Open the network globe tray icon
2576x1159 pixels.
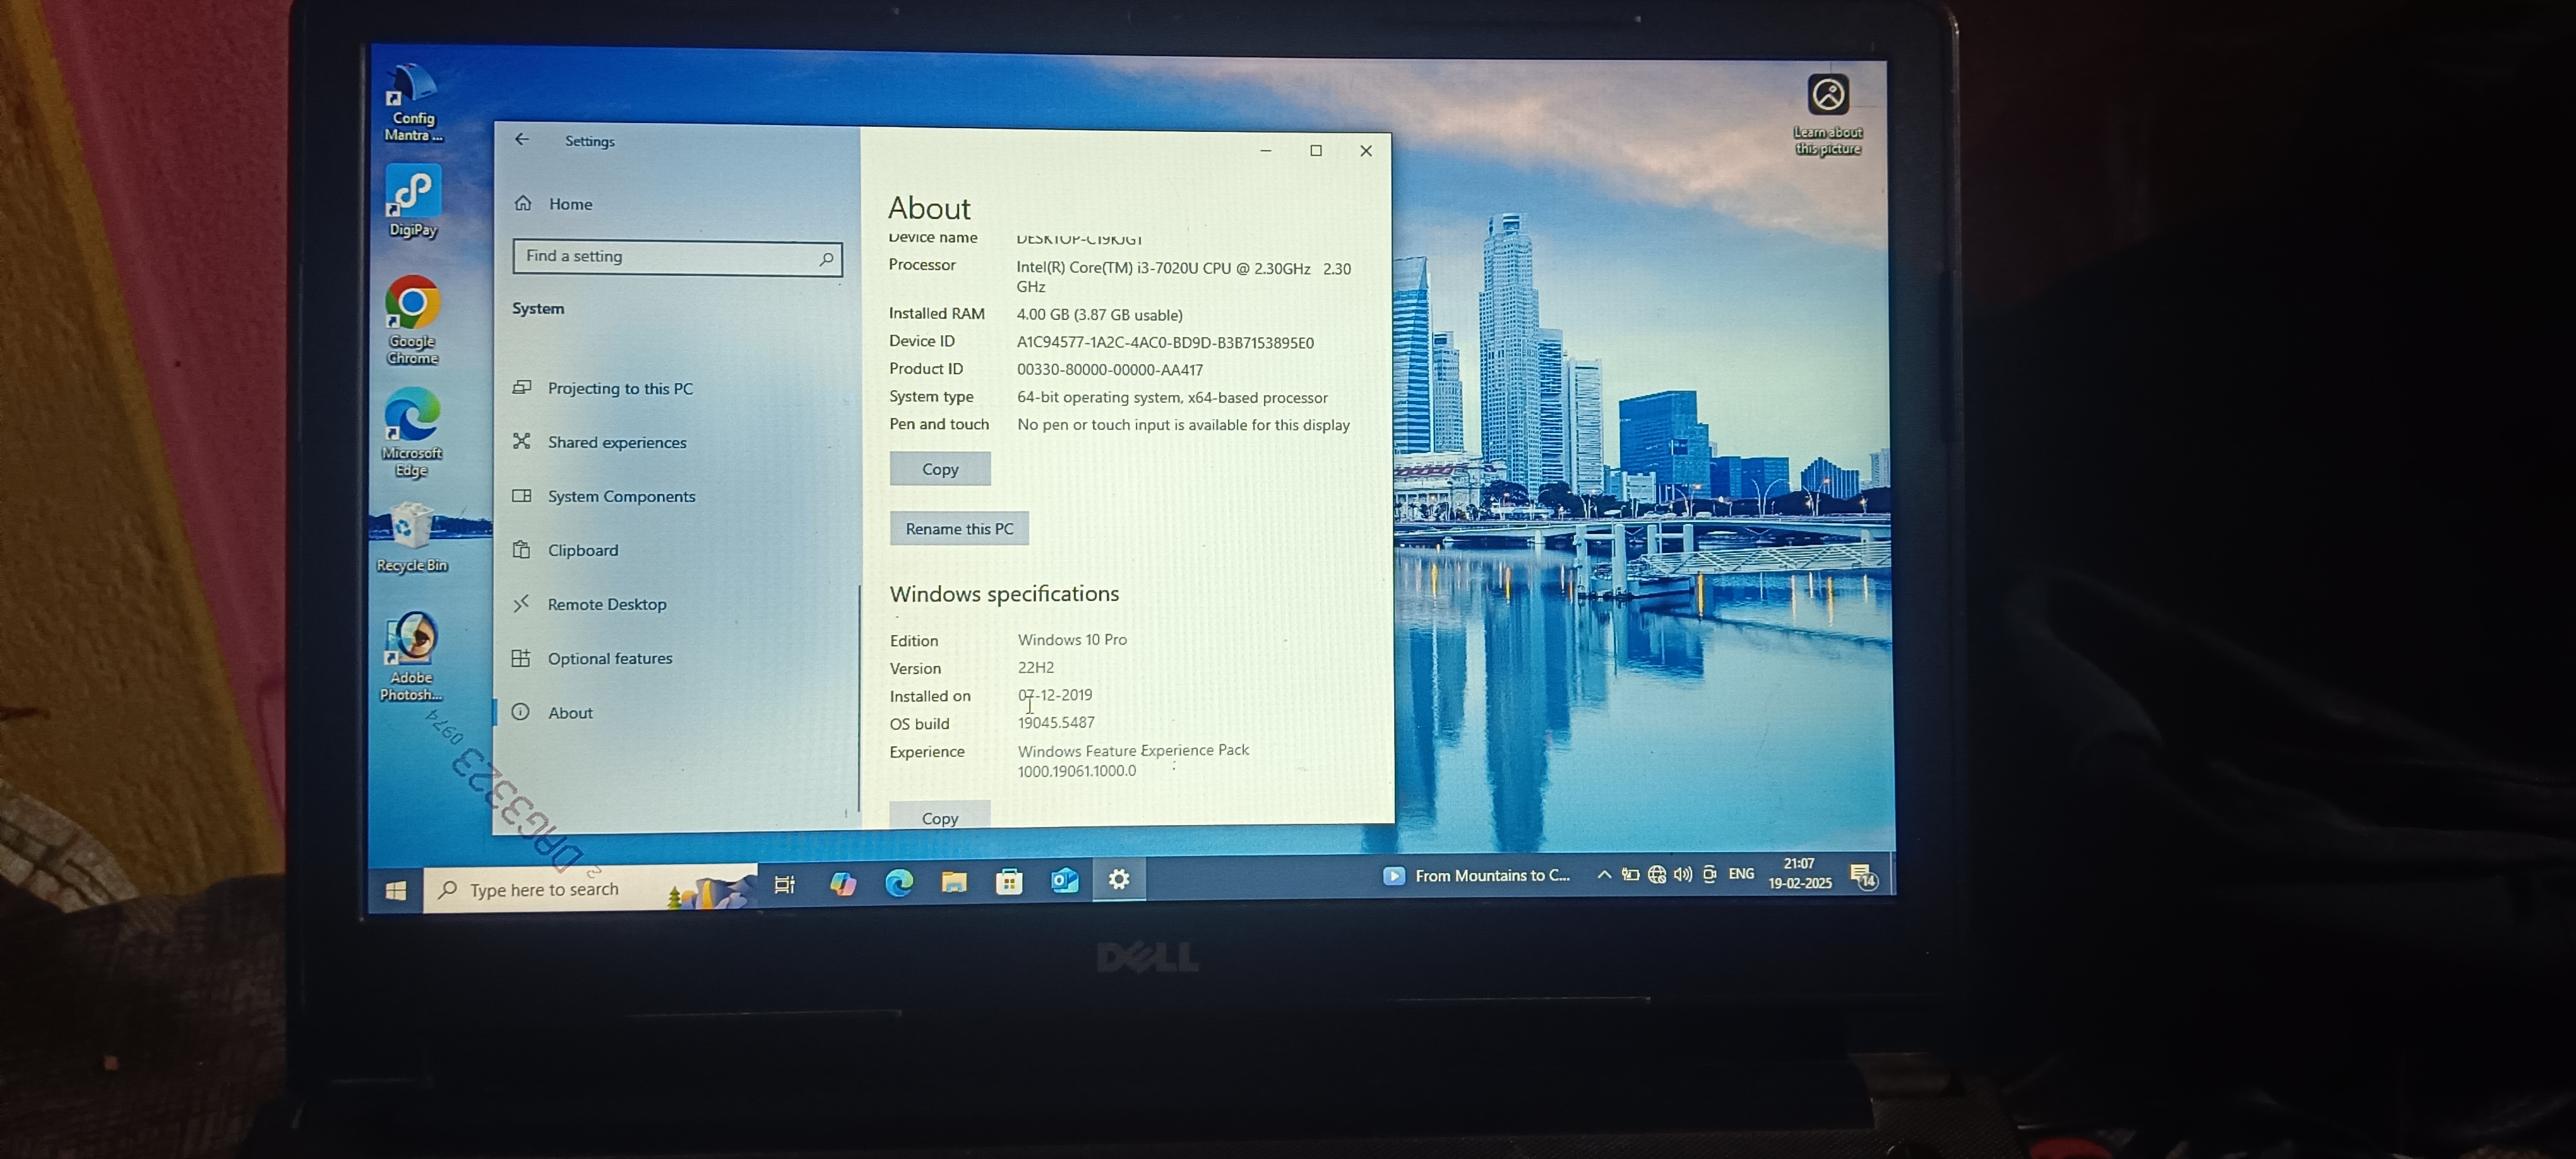pos(1657,874)
